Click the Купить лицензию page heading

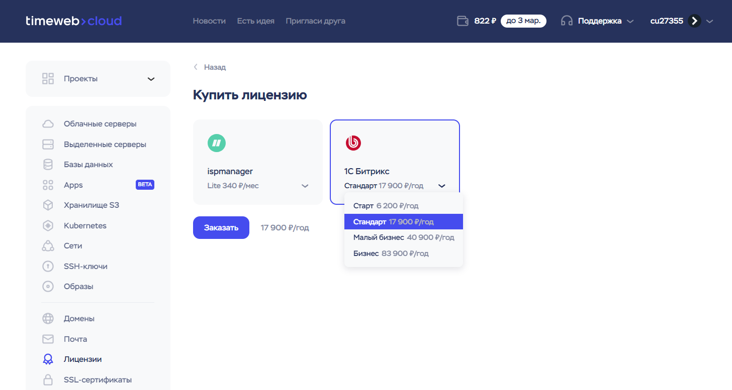[250, 95]
